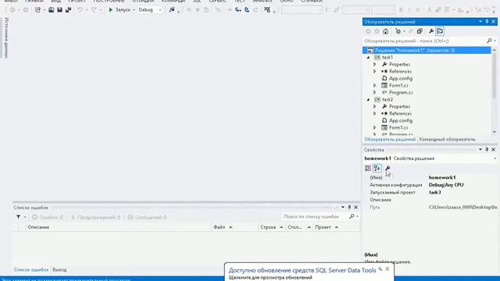The height and width of the screenshot is (281, 500).
Task: Expand References under task1
Action: (x=375, y=71)
